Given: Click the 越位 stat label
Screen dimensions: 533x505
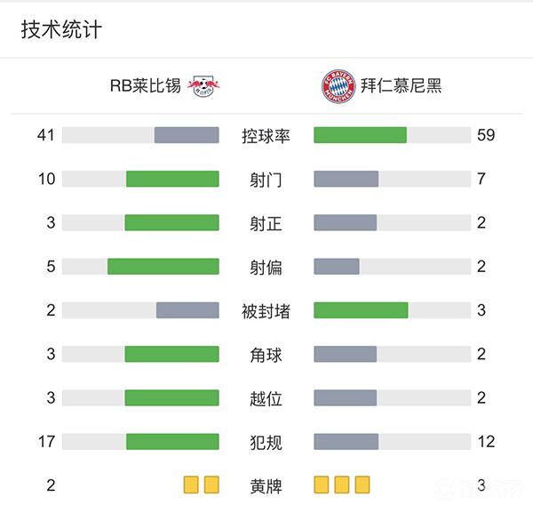Looking at the screenshot, I should click(x=266, y=397).
